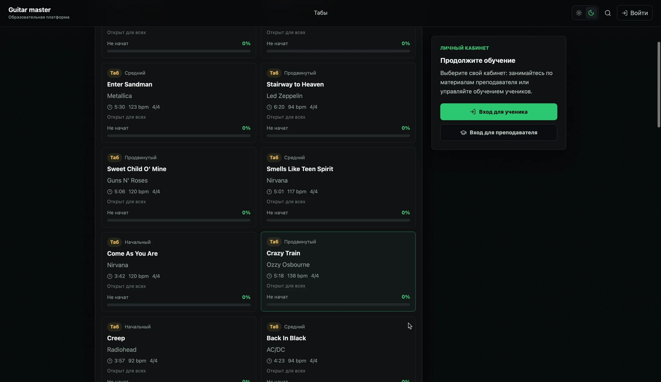Open the Табы navigation item
This screenshot has height=382, width=661.
coord(321,13)
